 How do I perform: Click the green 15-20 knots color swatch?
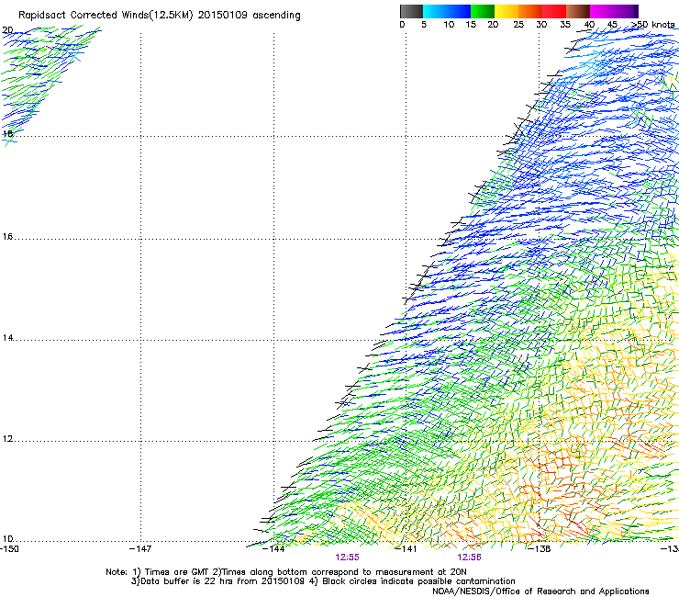click(483, 11)
